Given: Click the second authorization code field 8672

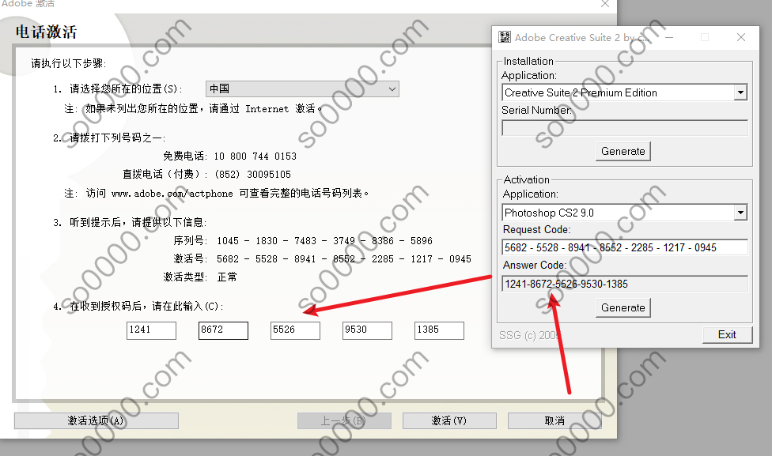Looking at the screenshot, I should 223,330.
